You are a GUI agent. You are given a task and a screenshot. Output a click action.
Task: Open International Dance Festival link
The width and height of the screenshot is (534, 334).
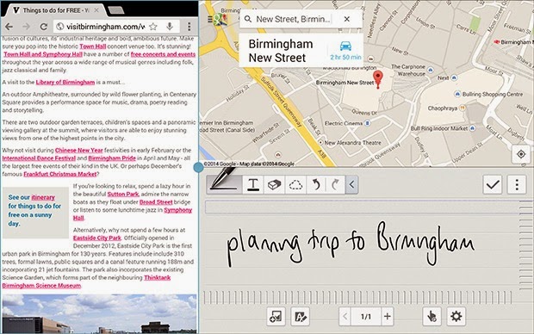click(39, 158)
